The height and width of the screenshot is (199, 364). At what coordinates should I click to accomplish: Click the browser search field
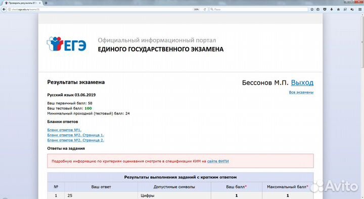click(259, 9)
